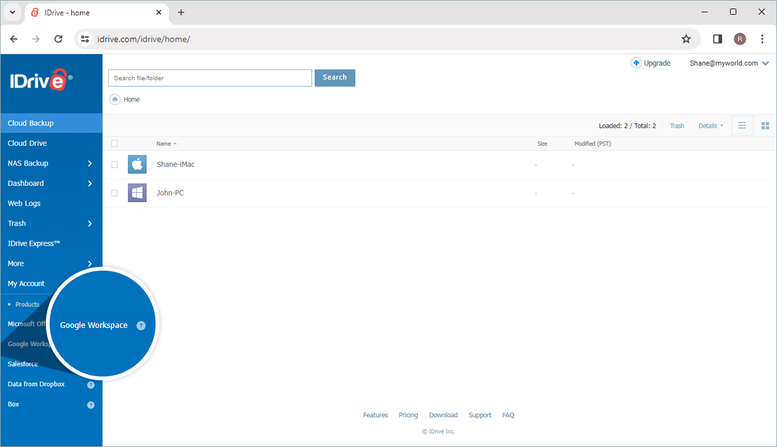Open FAQ footer link
The width and height of the screenshot is (777, 447).
(508, 415)
